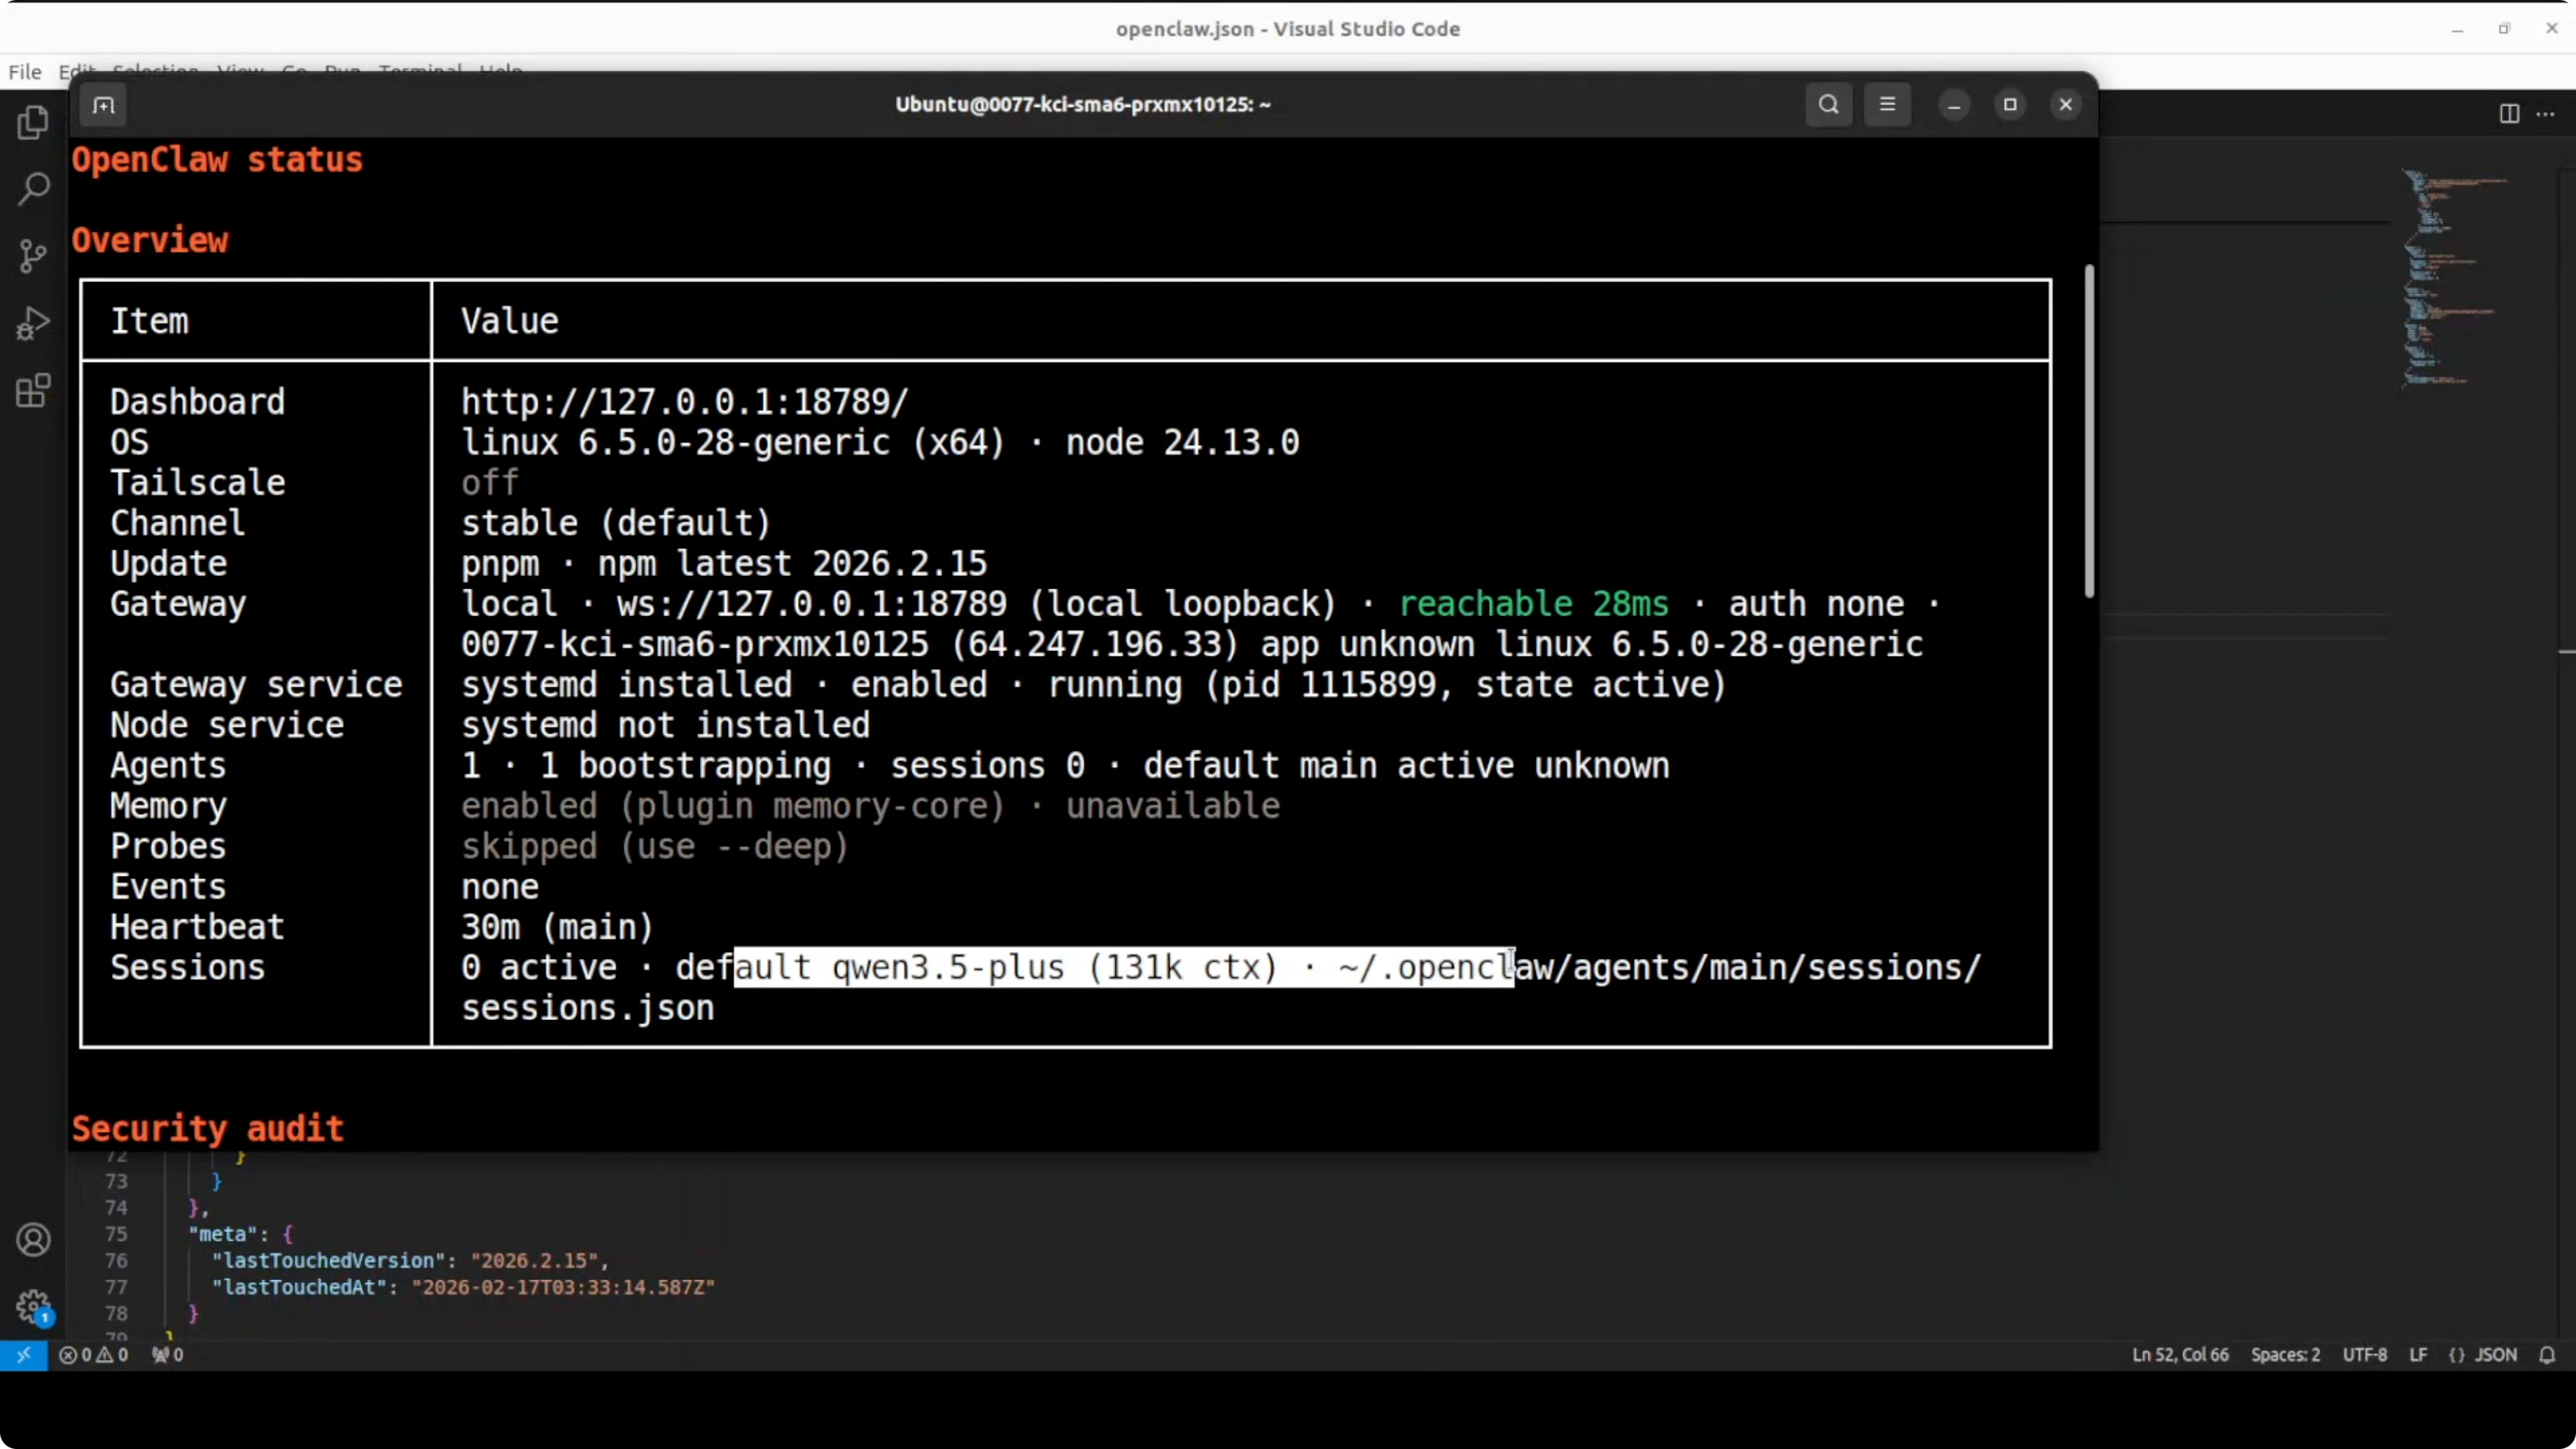The image size is (2576, 1449).
Task: Open the Search view in activity bar
Action: tap(33, 189)
